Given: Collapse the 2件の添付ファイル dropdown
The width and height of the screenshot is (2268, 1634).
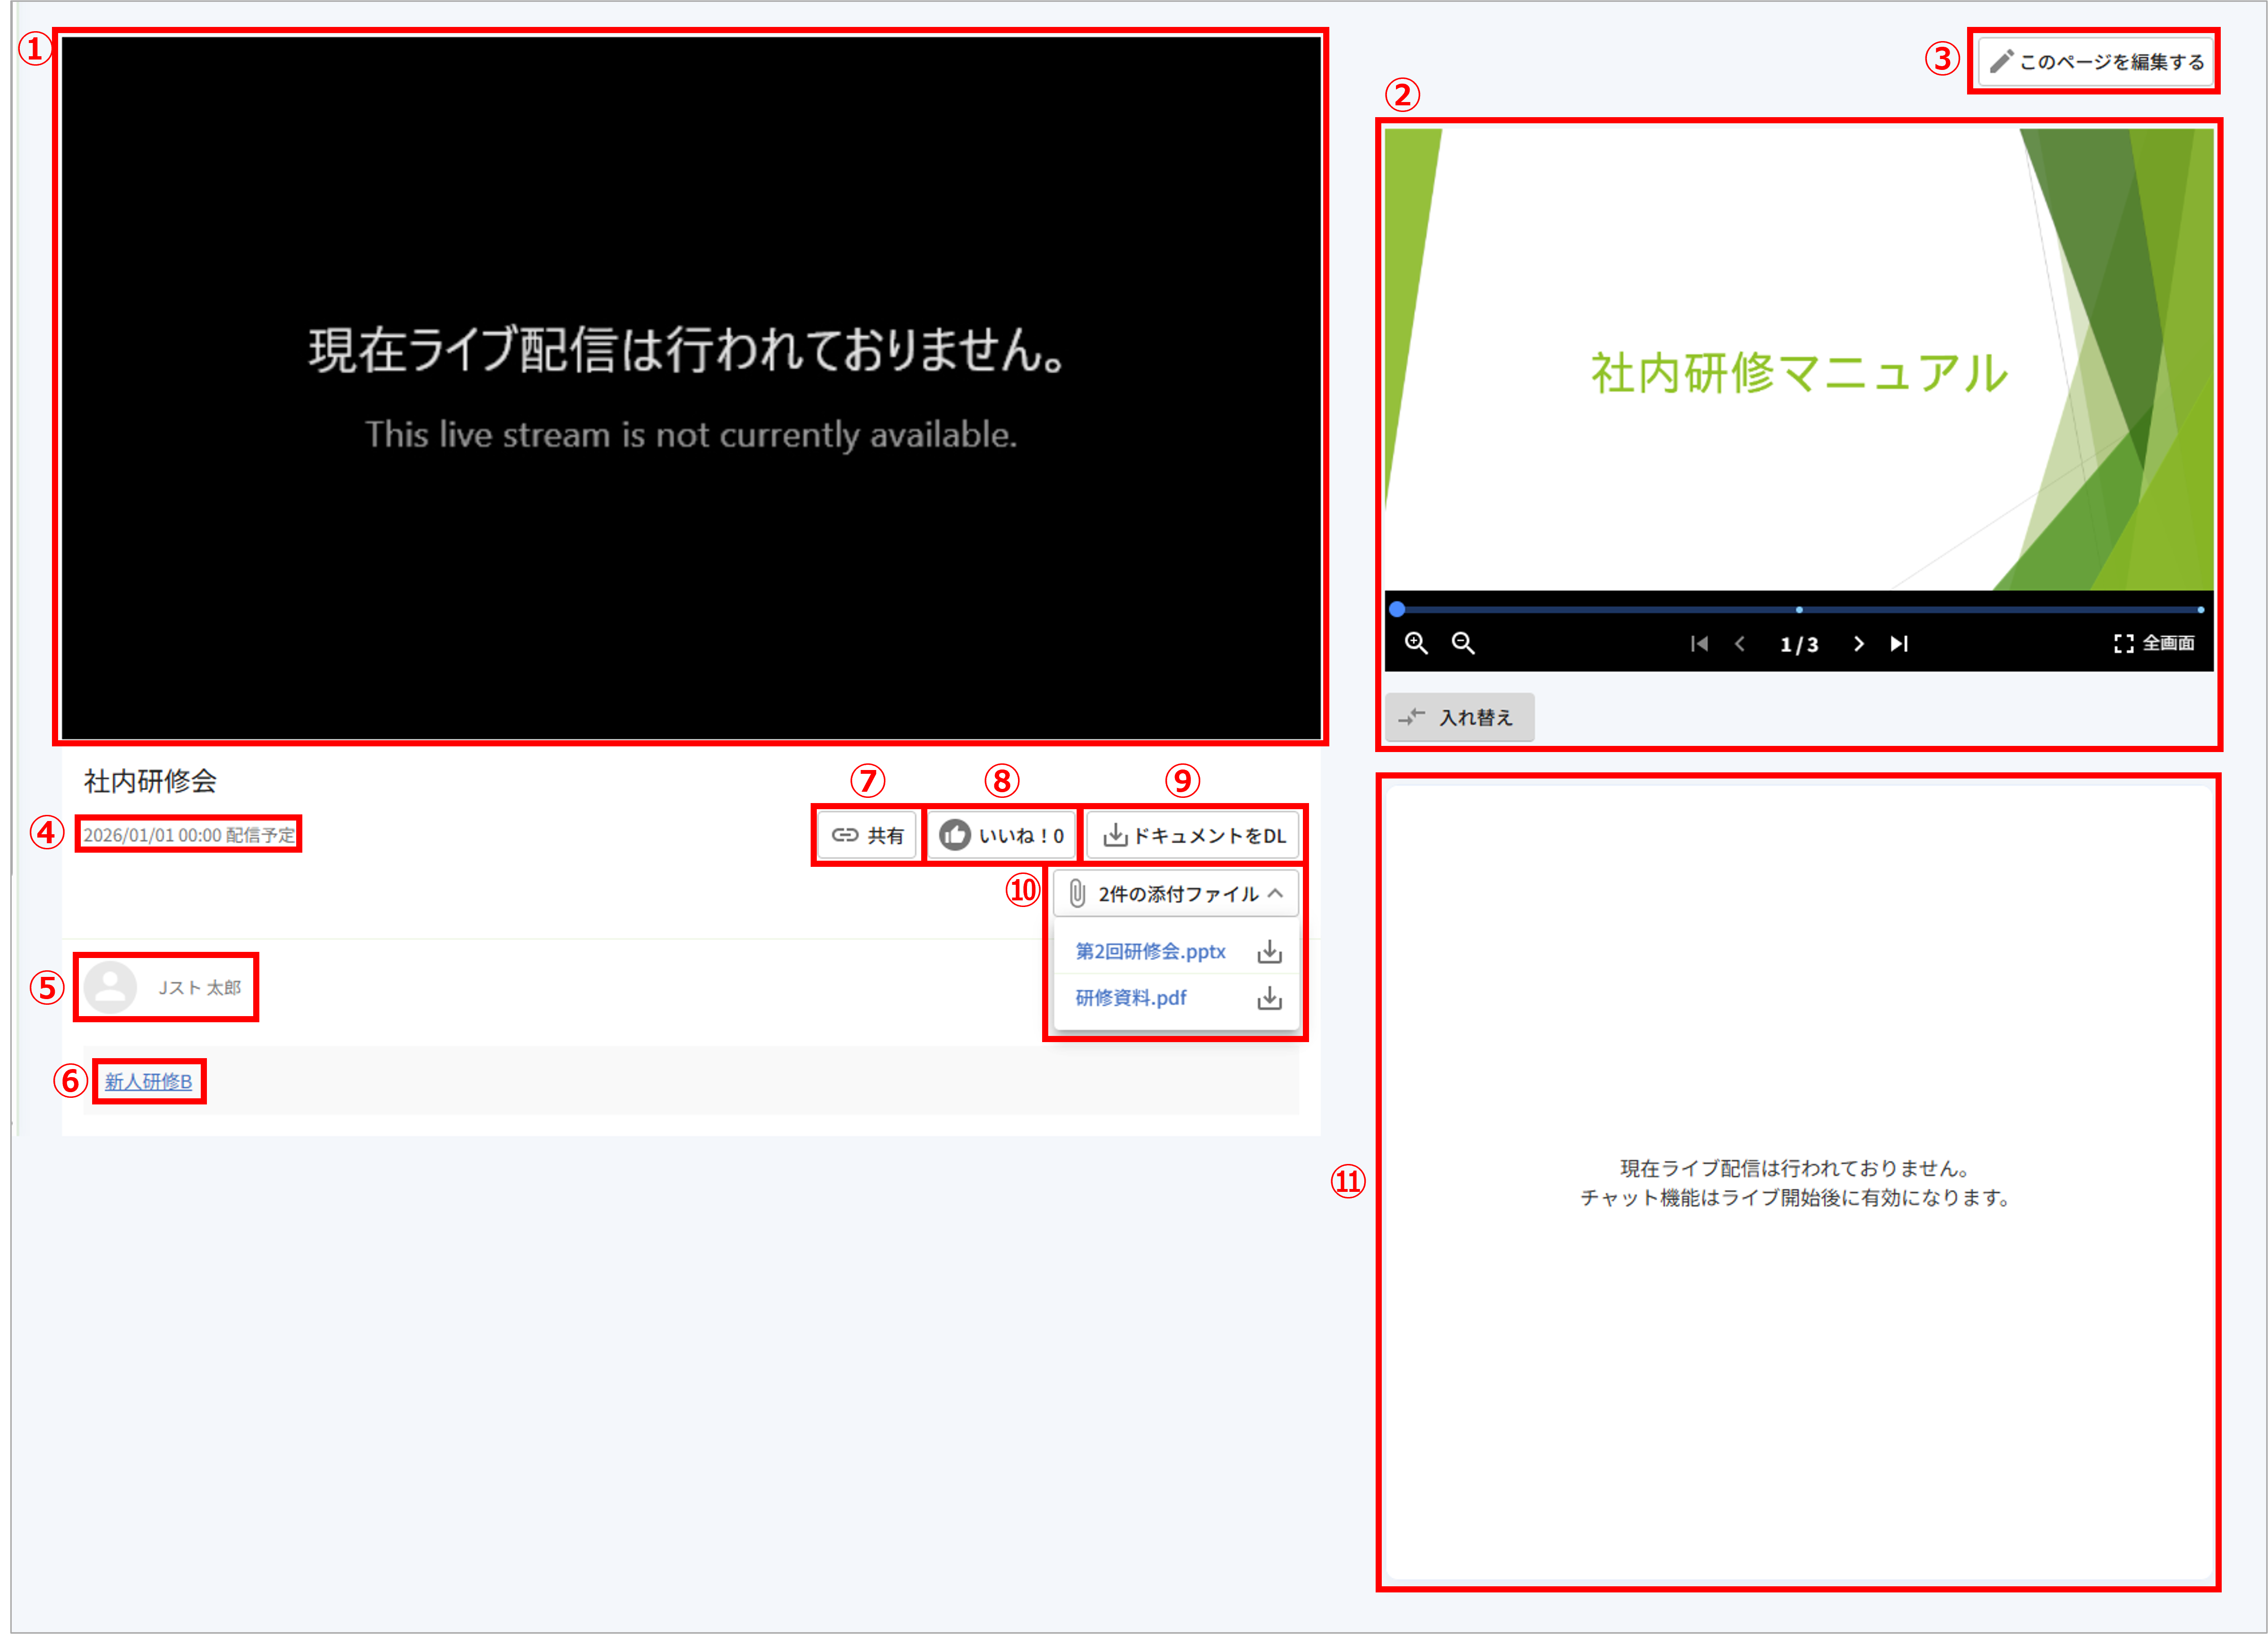Looking at the screenshot, I should (1176, 893).
